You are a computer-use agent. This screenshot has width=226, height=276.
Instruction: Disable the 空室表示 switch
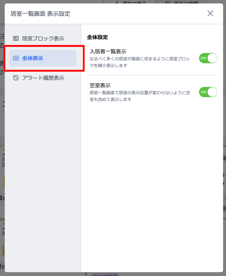pyautogui.click(x=208, y=92)
